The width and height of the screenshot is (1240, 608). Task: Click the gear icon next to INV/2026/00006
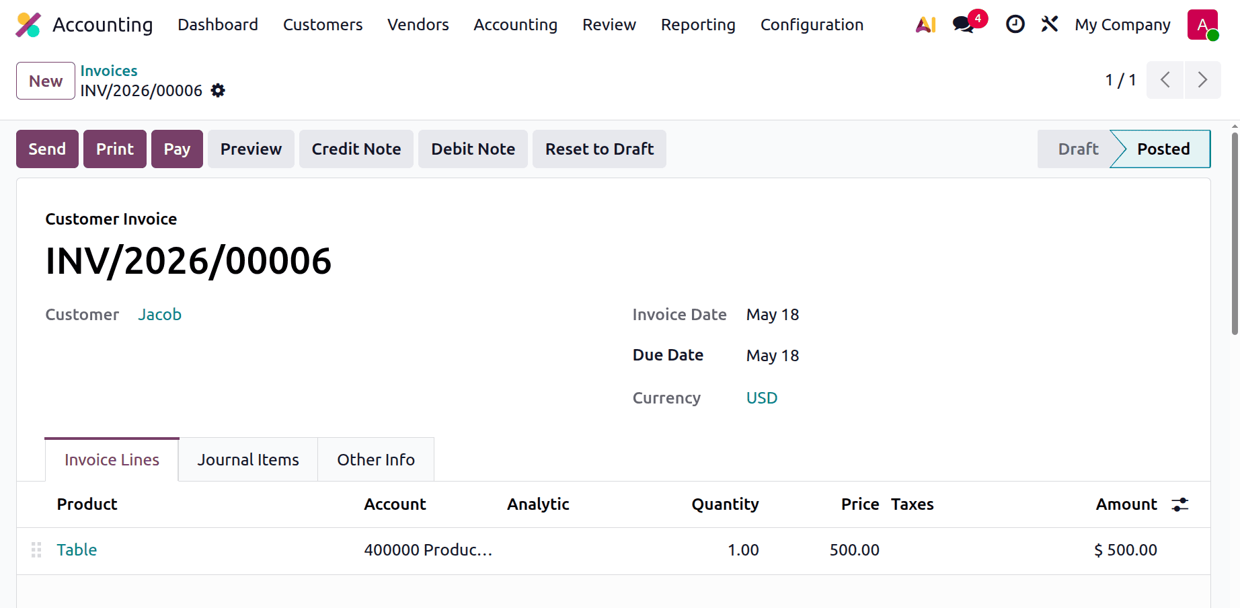click(x=218, y=90)
